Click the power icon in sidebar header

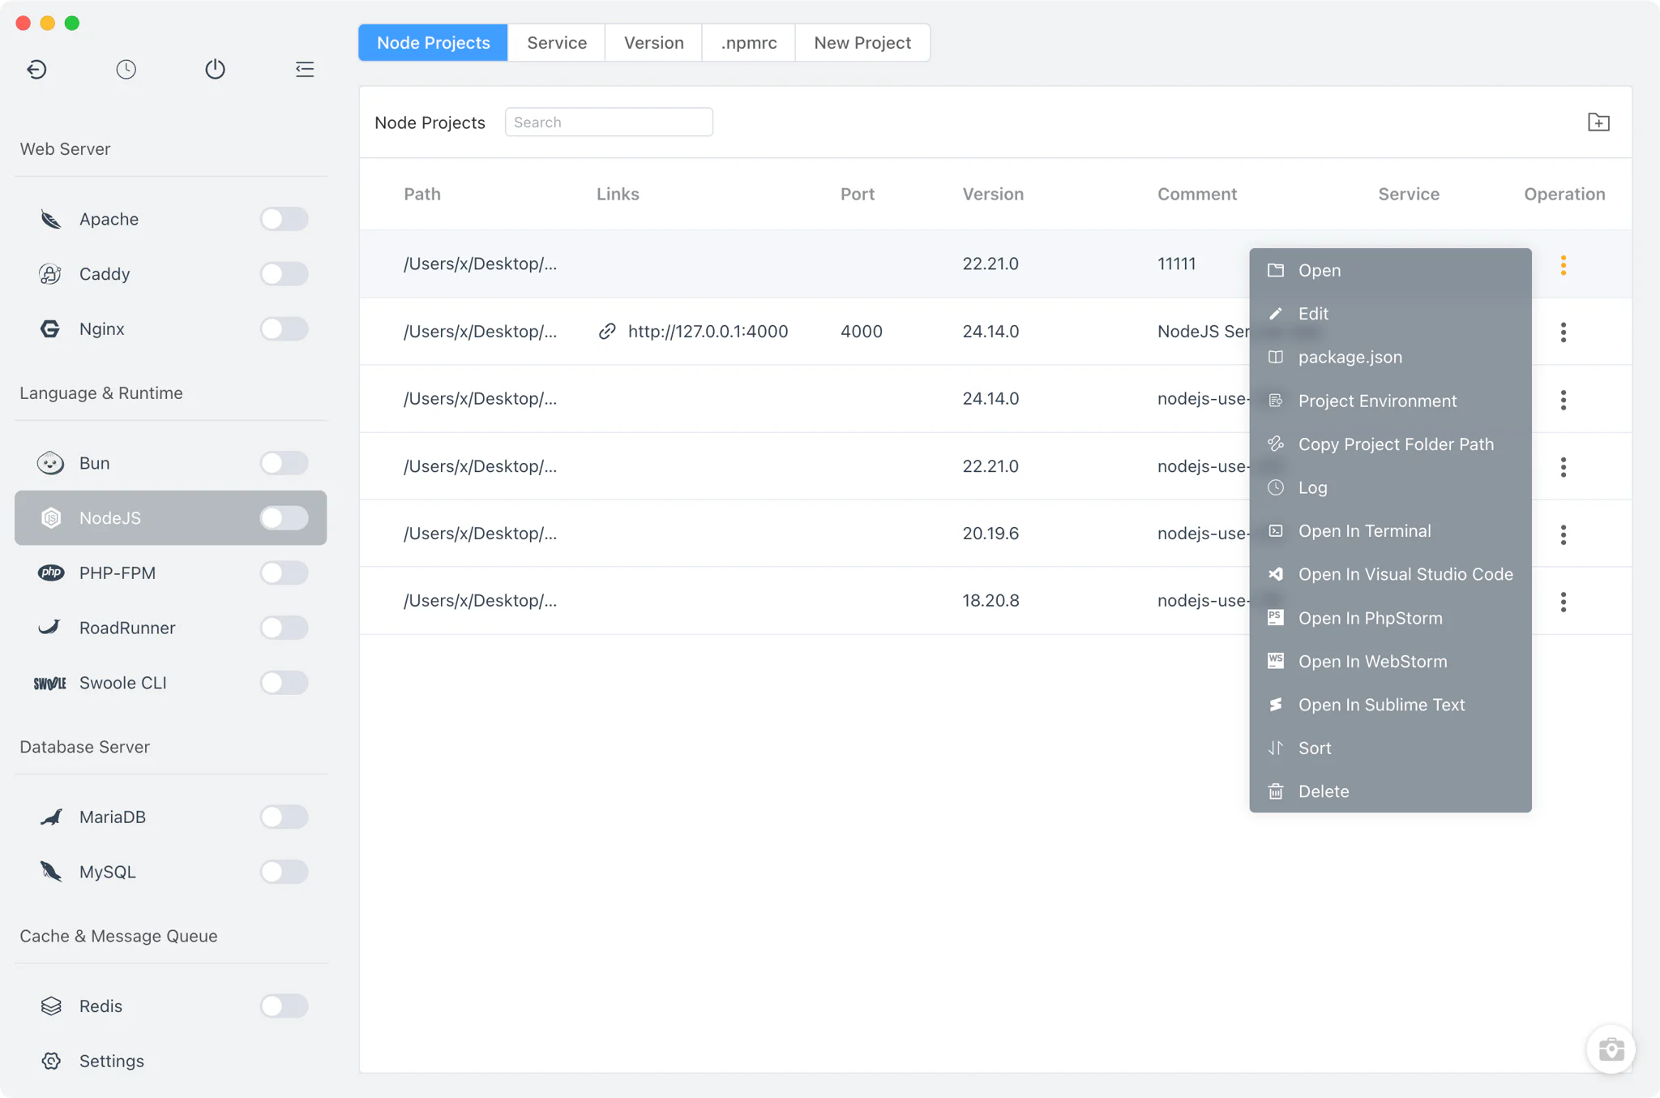coord(215,69)
